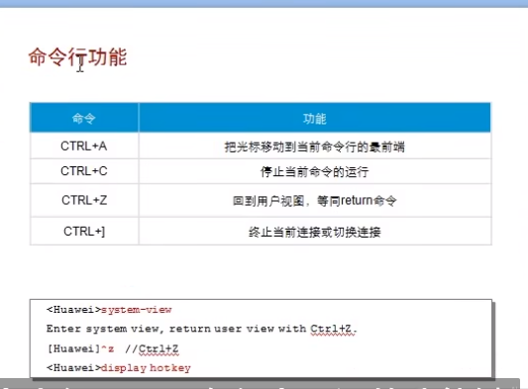Select the 停止当前命令的运行 description cell
This screenshot has height=389, width=528.
point(314,171)
